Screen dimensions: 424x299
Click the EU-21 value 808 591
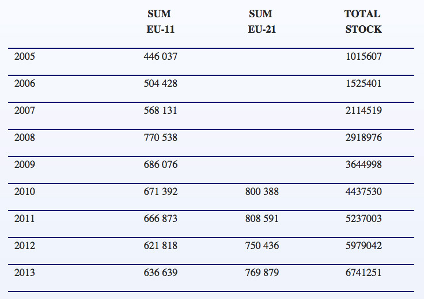(x=262, y=218)
